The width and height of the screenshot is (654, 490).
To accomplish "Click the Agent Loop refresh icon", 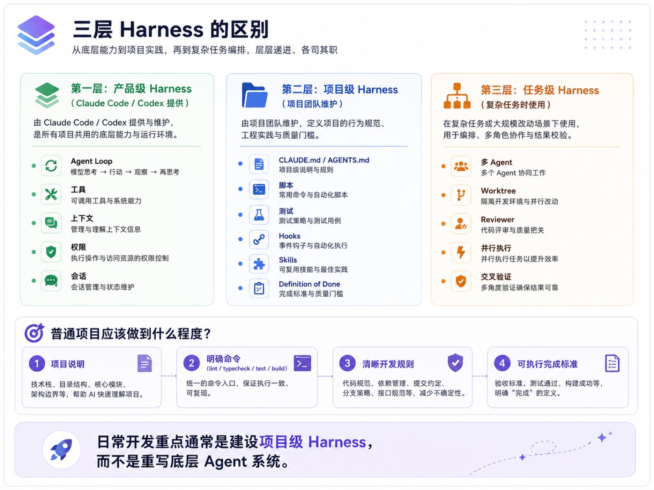I will (x=51, y=165).
